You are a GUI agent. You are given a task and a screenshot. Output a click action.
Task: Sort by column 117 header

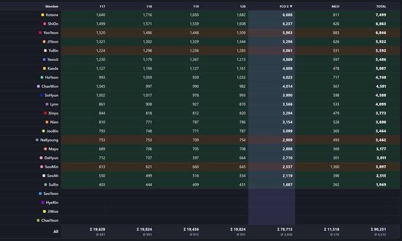click(x=102, y=6)
